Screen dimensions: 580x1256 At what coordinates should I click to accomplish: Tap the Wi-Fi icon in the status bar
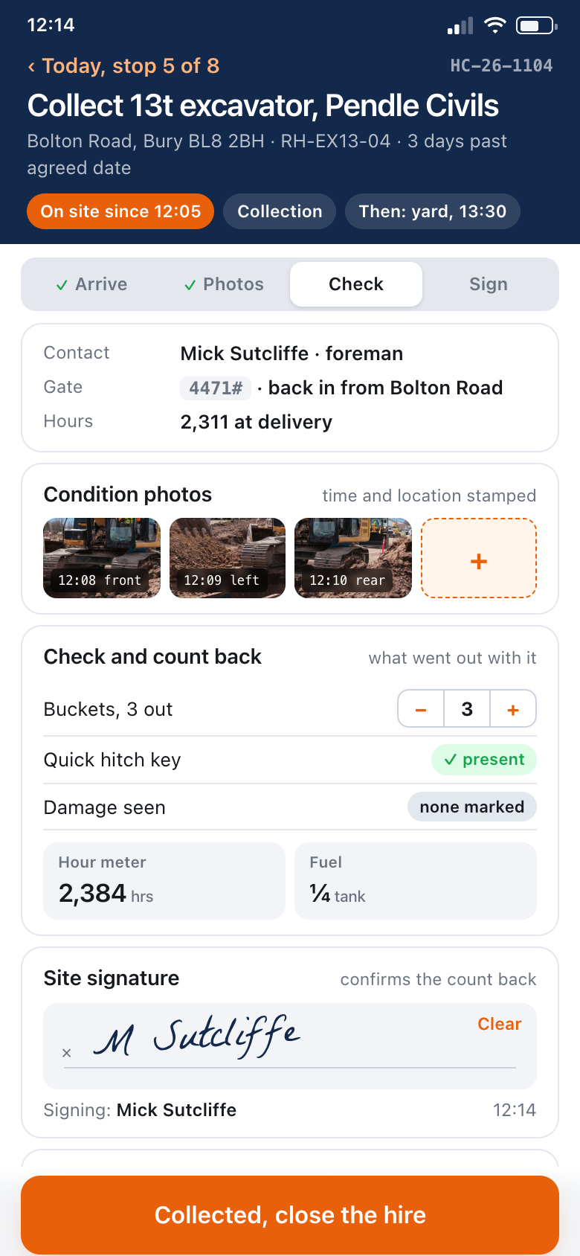494,25
